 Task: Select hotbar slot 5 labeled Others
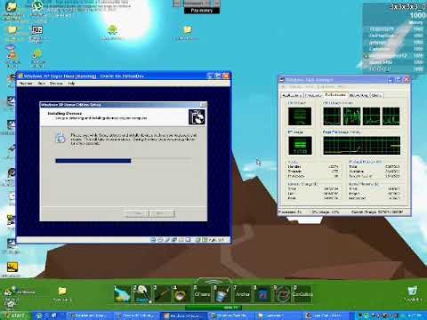coord(202,293)
